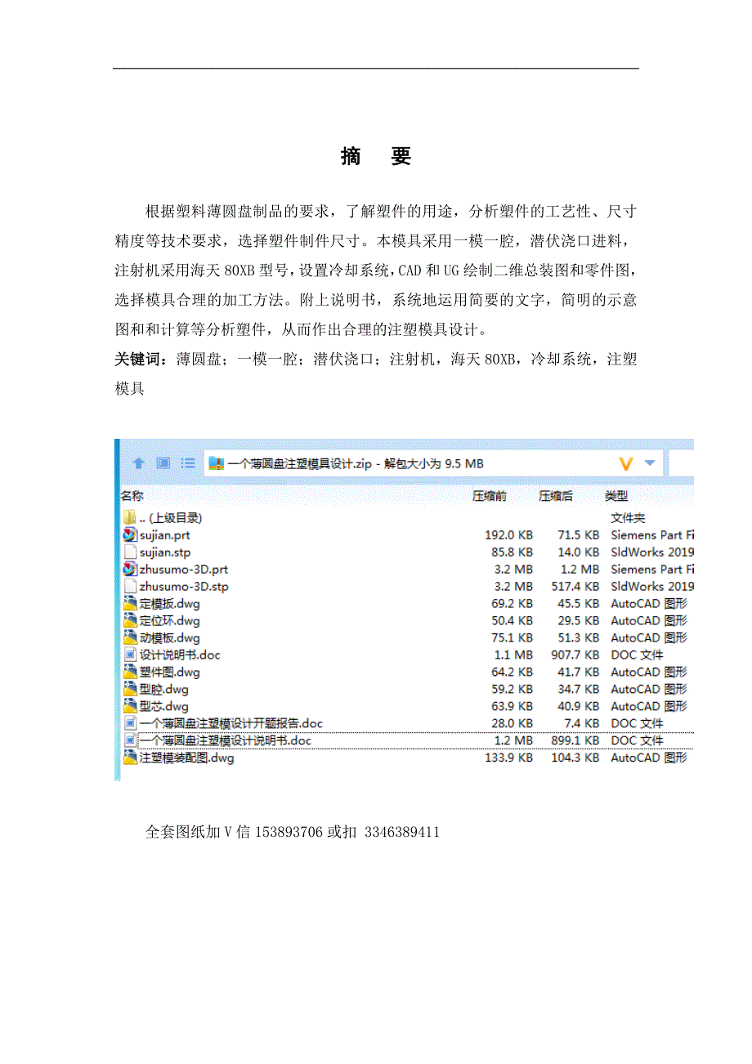
Task: Click the 摘 要 heading
Action: click(x=376, y=157)
